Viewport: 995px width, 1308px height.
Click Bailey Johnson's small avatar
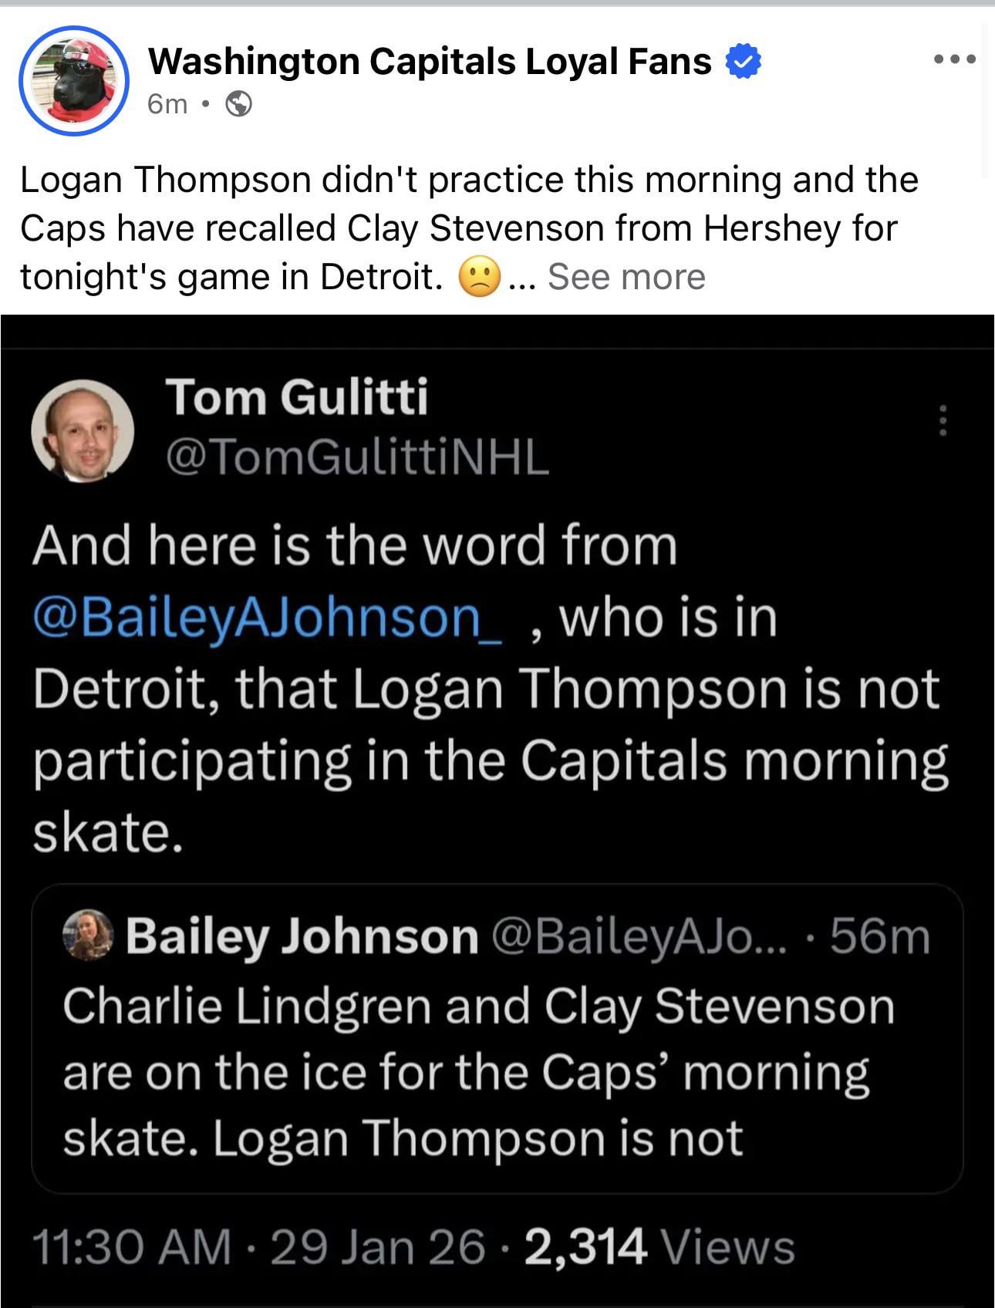pos(88,934)
